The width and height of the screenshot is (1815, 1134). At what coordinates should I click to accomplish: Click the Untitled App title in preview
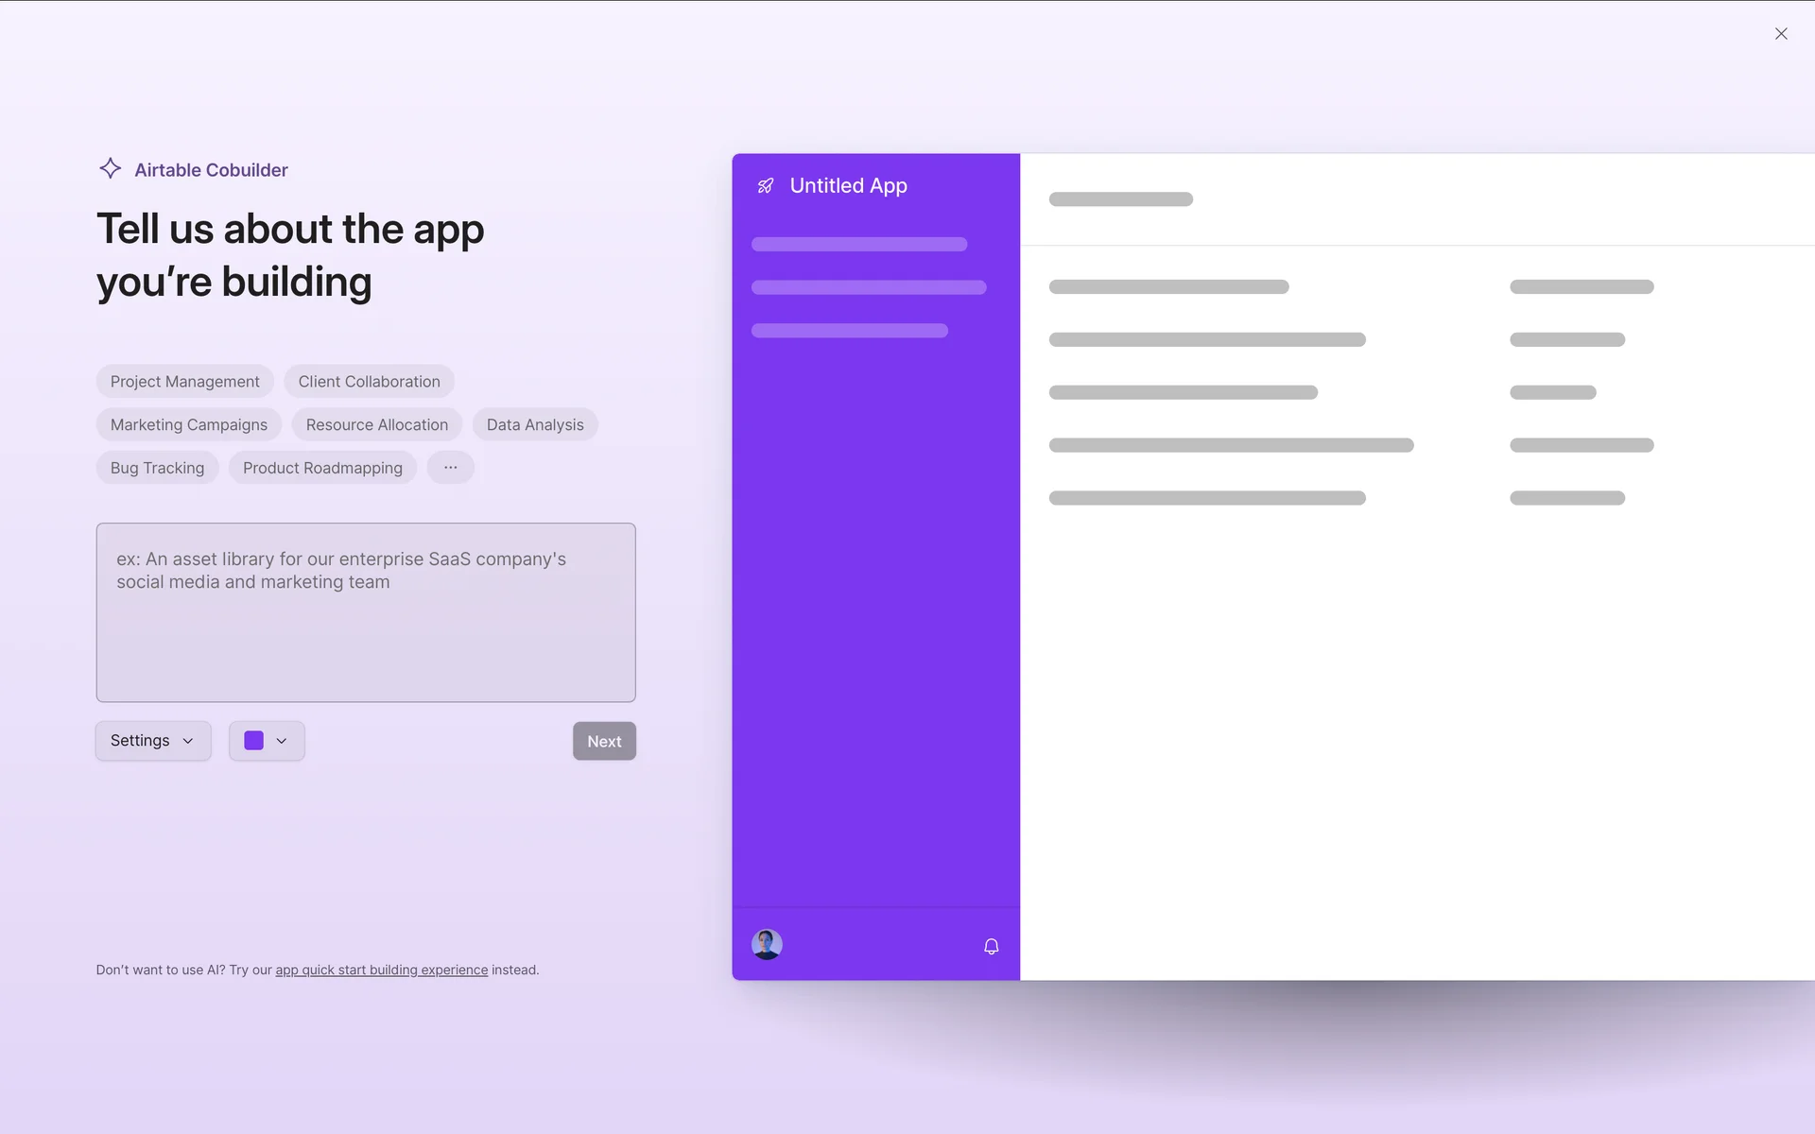(848, 186)
